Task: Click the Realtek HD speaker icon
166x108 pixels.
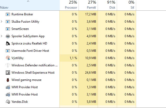Action: pyautogui.click(x=8, y=43)
